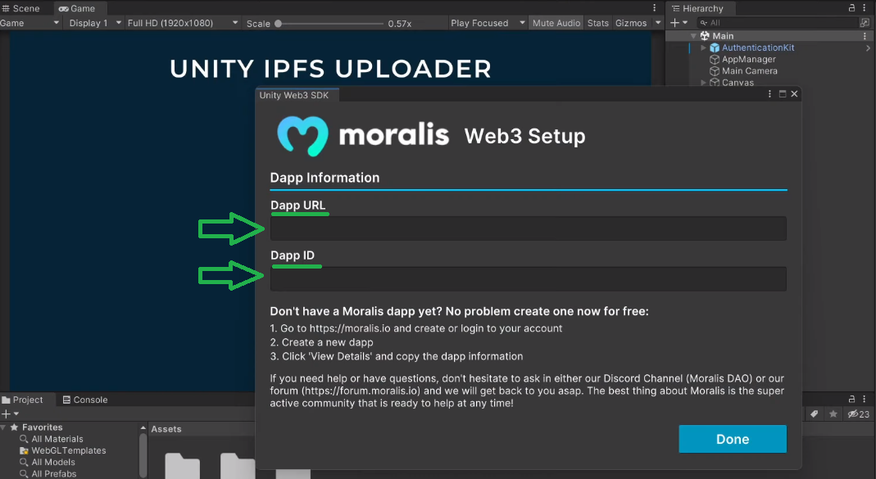This screenshot has height=479, width=876.
Task: Select WebGLTemplates favorite folder
Action: pos(68,450)
